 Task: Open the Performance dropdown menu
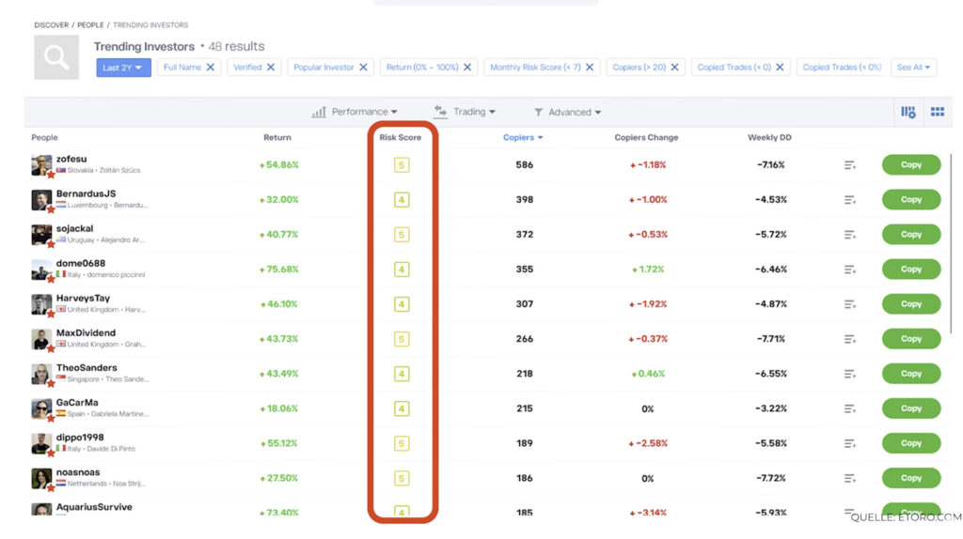(x=355, y=113)
